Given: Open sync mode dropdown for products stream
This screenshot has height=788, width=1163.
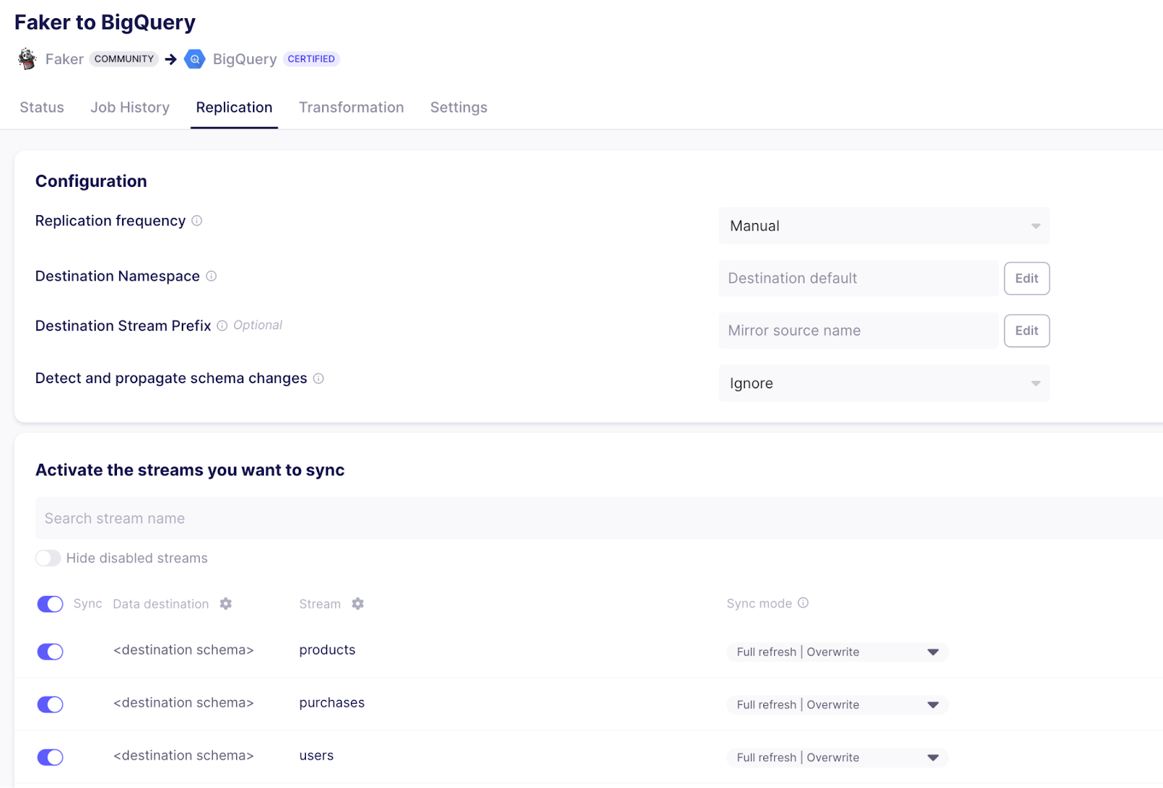Looking at the screenshot, I should click(836, 651).
